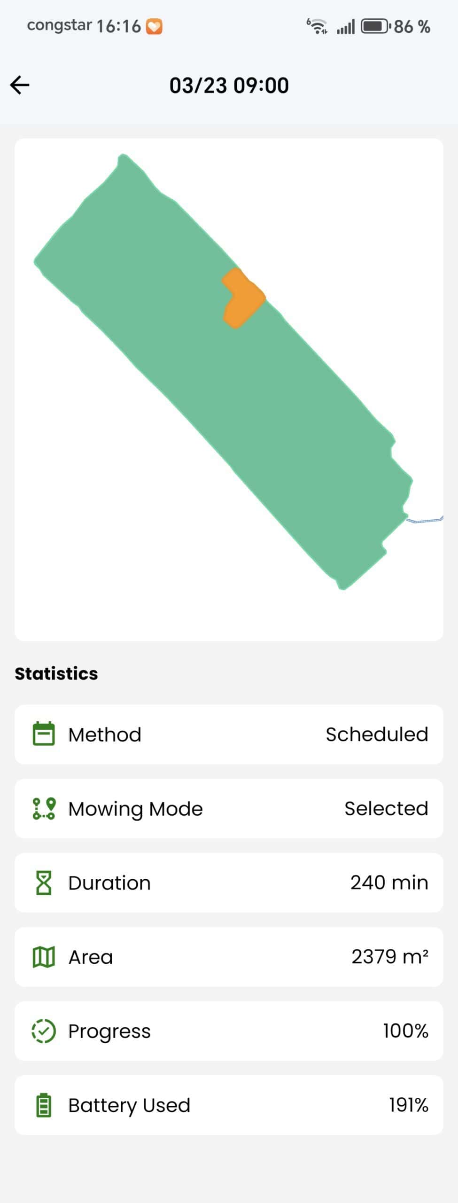Tap the 240 min duration value
Viewport: 458px width, 1203px height.
pos(389,883)
